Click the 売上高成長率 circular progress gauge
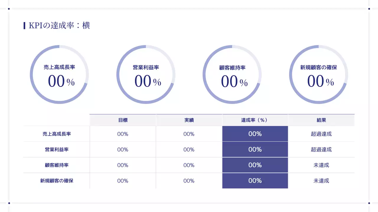Image resolution: width=378 pixels, height=212 pixels. (x=59, y=74)
